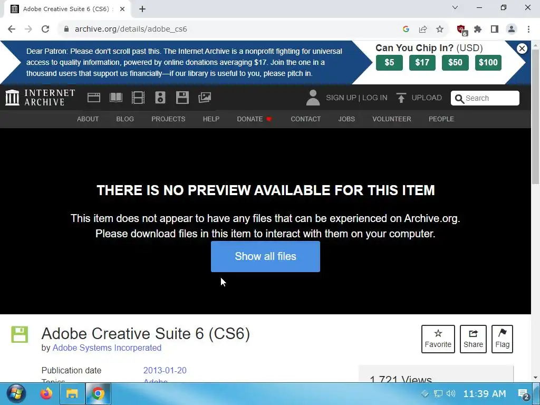The width and height of the screenshot is (540, 405).
Task: Open the Audio speaker icon
Action: [160, 98]
